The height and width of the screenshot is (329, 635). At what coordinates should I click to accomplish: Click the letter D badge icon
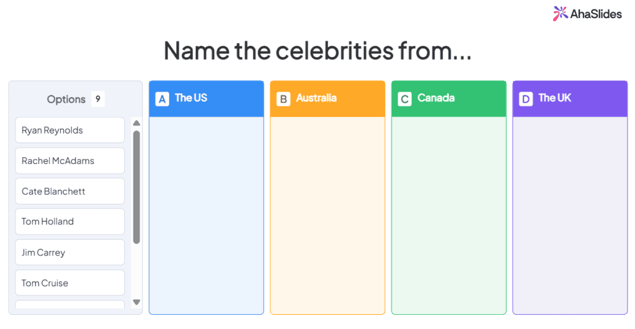(526, 99)
